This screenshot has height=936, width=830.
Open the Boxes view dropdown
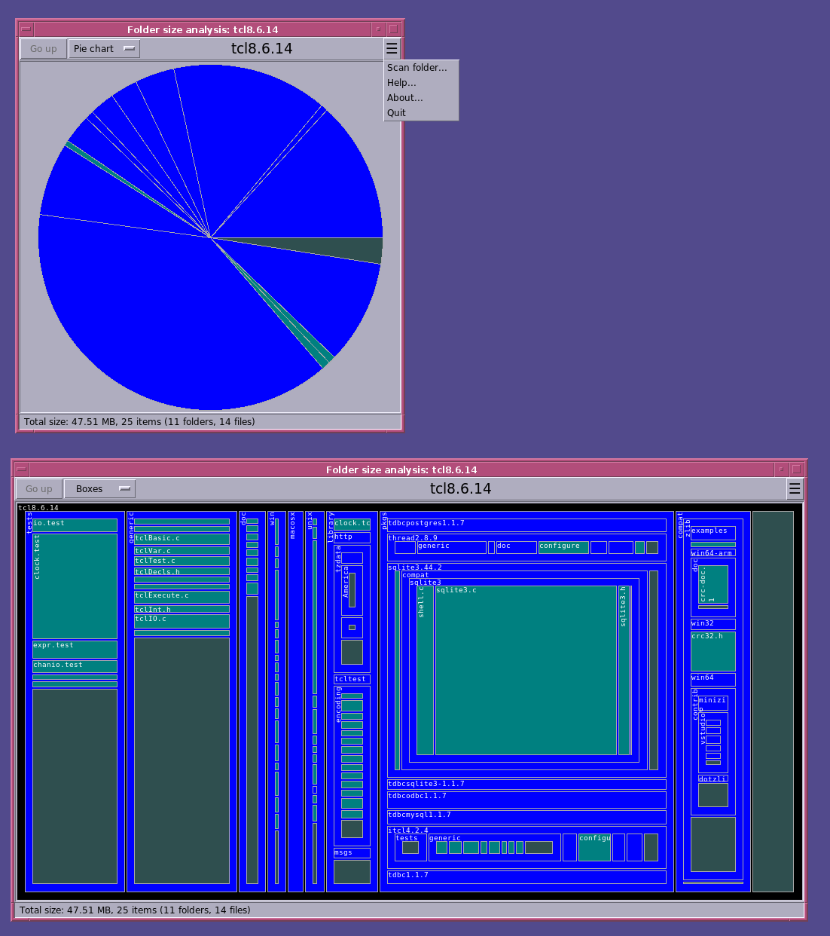99,489
